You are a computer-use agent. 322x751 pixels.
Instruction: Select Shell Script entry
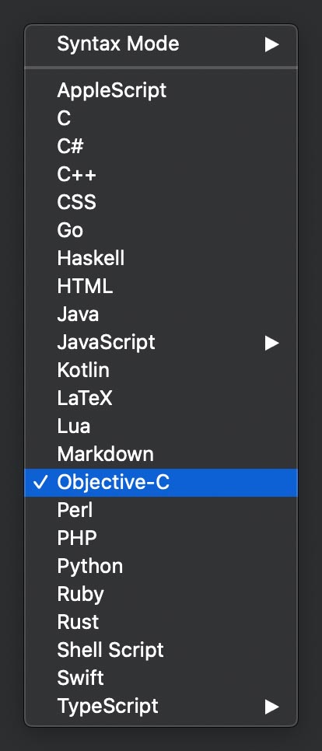161,650
